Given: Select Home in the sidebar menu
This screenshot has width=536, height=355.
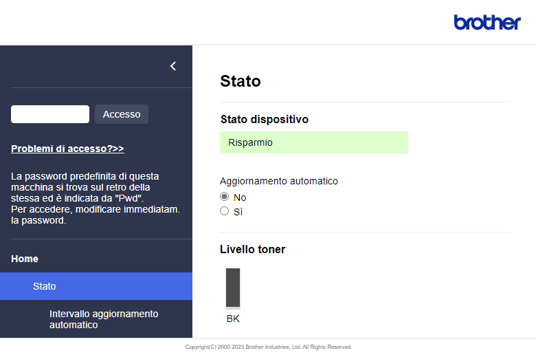Looking at the screenshot, I should pyautogui.click(x=25, y=259).
